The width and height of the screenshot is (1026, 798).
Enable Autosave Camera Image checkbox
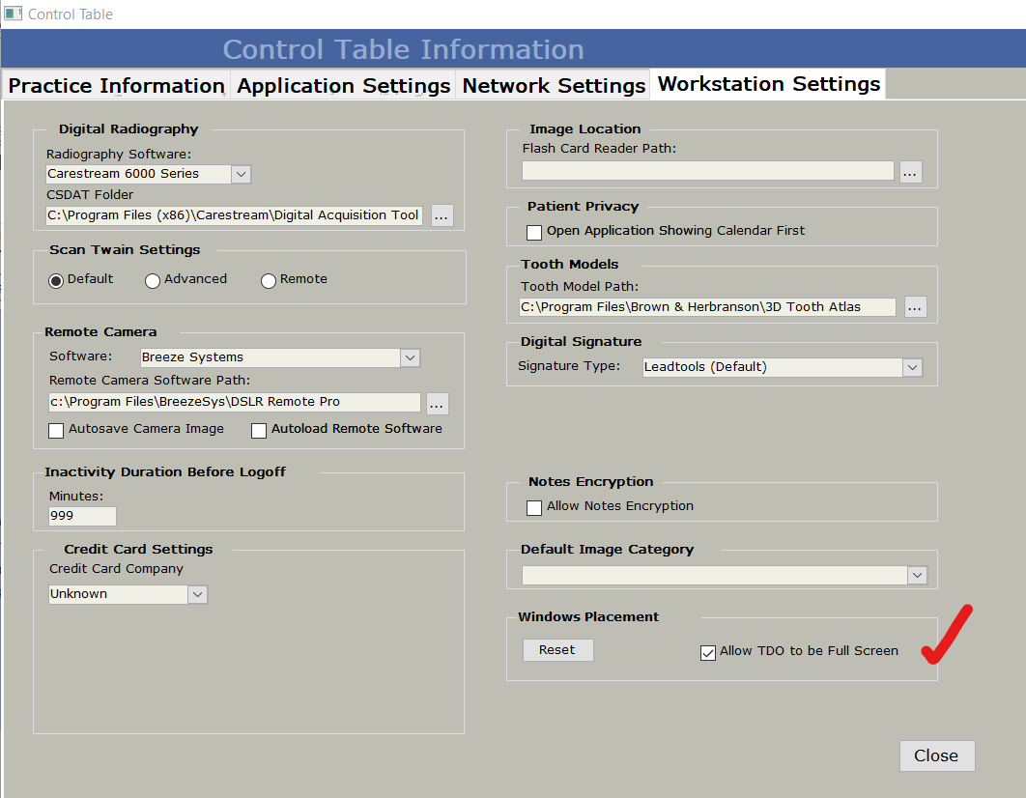tap(57, 430)
